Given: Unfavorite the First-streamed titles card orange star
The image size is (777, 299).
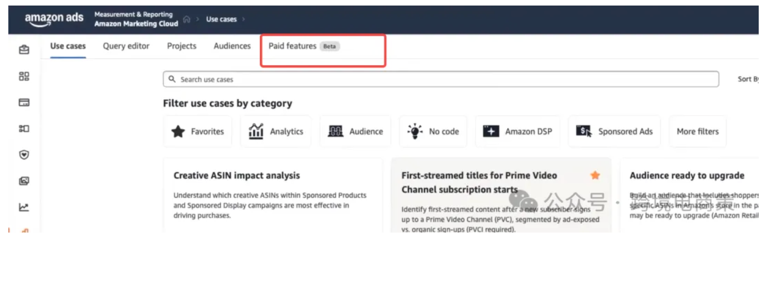Looking at the screenshot, I should [x=595, y=175].
